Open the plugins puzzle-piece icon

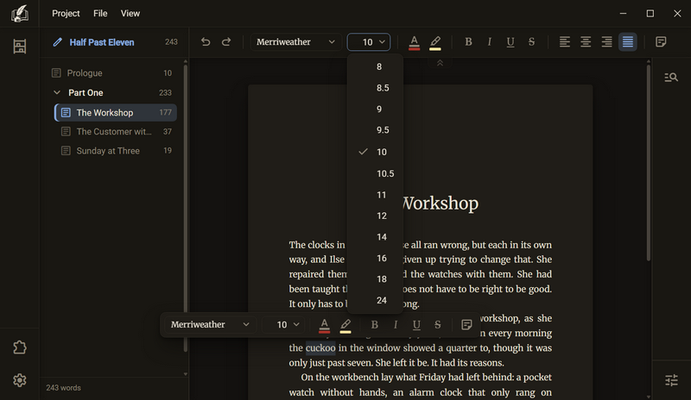coord(19,347)
